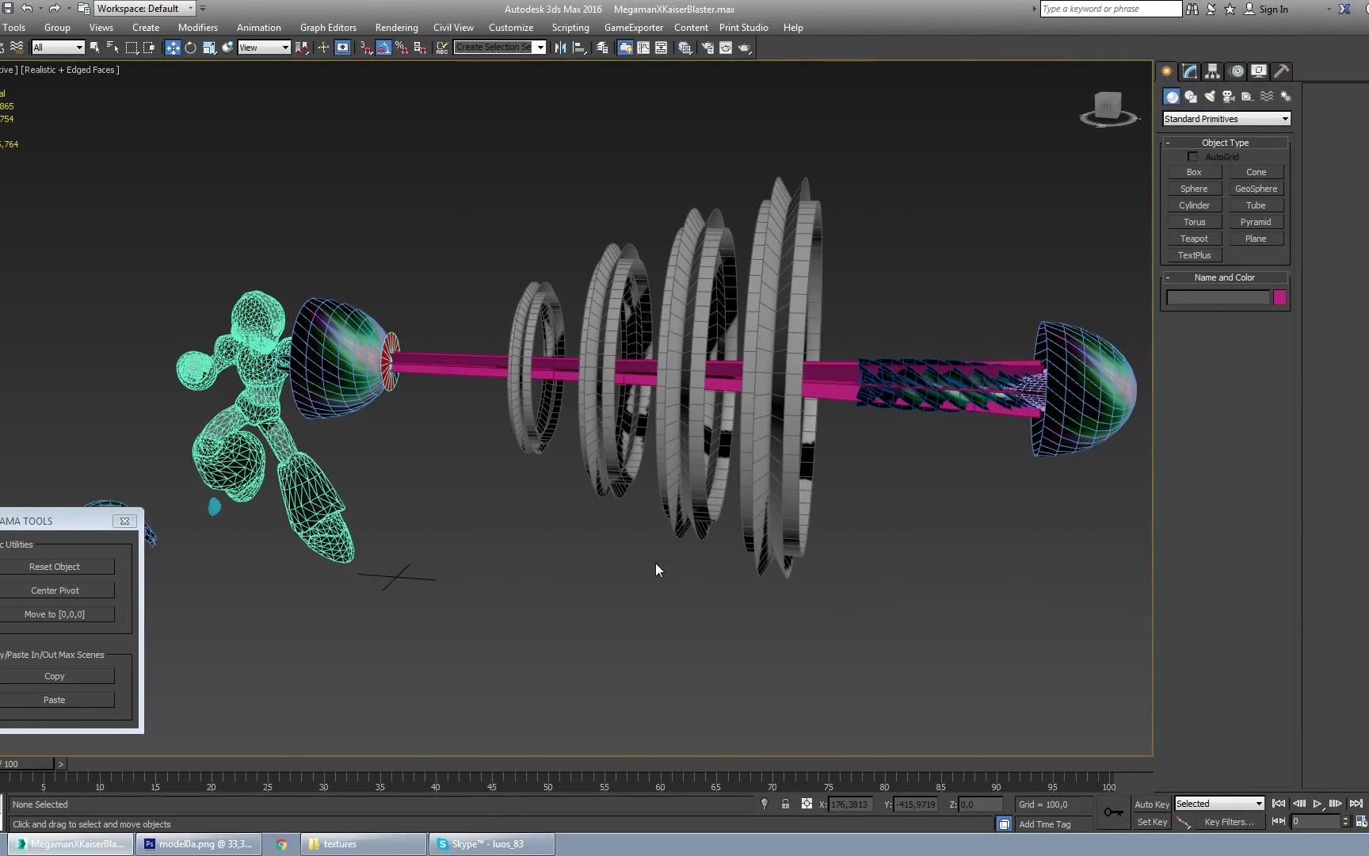Toggle the key lock icon near coordinates
1369x856 pixels.
click(785, 804)
